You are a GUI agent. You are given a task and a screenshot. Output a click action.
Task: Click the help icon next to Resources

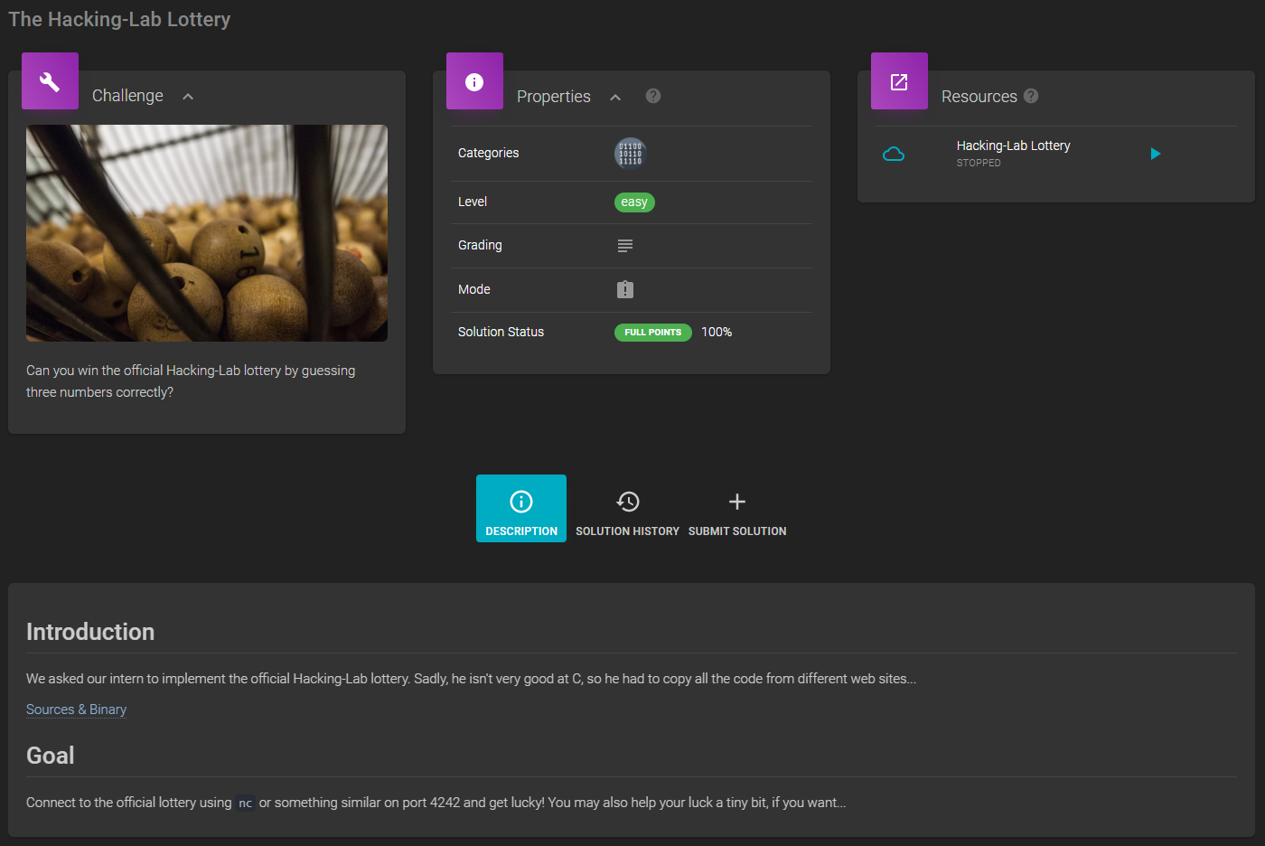coord(1031,96)
